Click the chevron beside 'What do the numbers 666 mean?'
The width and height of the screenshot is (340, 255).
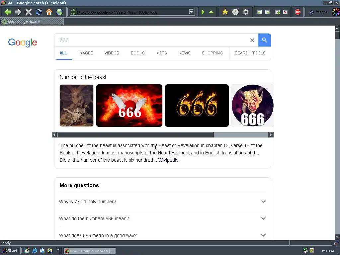[x=263, y=218]
